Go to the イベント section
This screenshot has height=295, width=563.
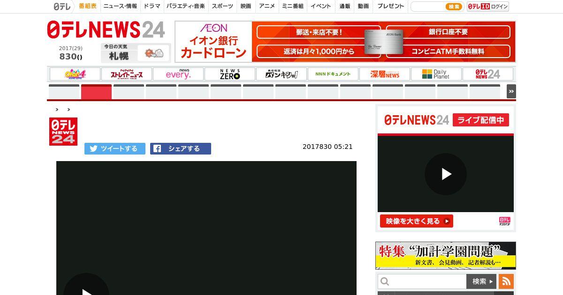coord(321,6)
